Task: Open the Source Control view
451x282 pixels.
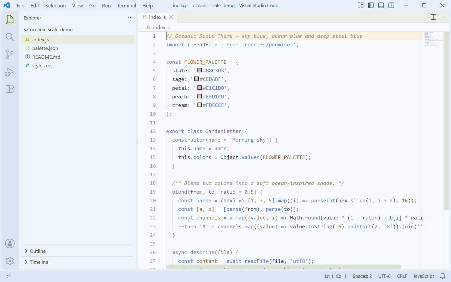Action: [10, 54]
